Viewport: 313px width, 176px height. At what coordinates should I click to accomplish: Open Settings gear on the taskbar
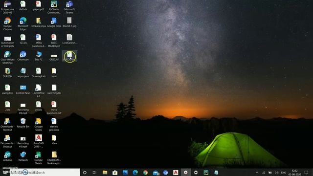pyautogui.click(x=196, y=173)
